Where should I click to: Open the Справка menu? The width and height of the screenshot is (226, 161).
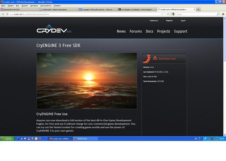[x=57, y=6]
